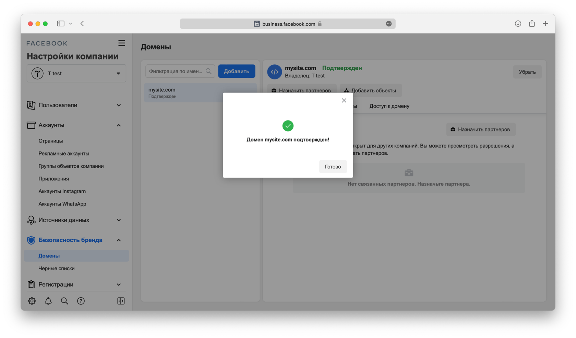Click the Регистрации clipboard icon
This screenshot has height=338, width=576.
click(x=31, y=284)
